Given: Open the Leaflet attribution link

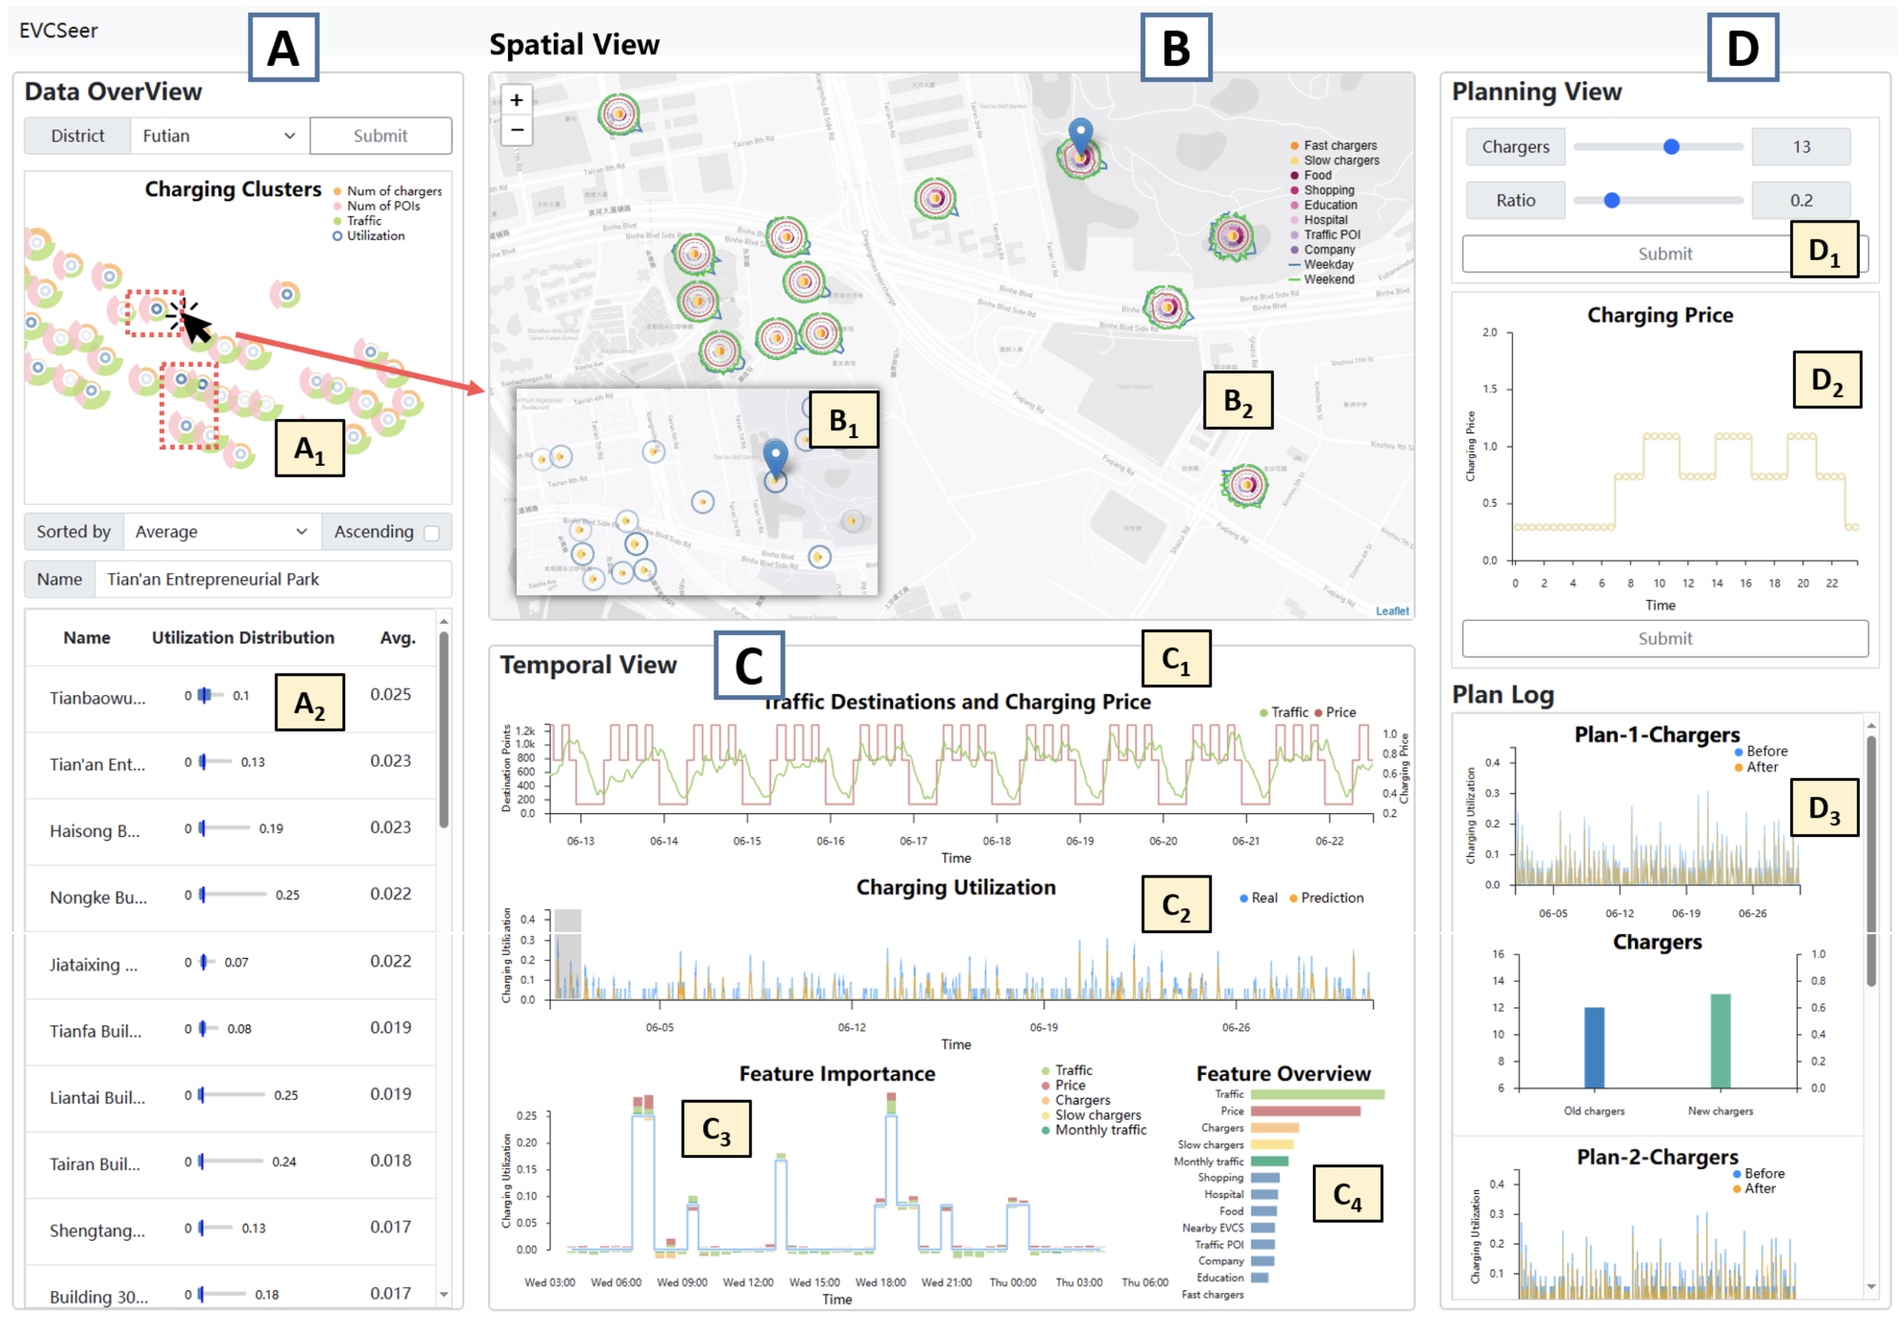Looking at the screenshot, I should coord(1391,611).
